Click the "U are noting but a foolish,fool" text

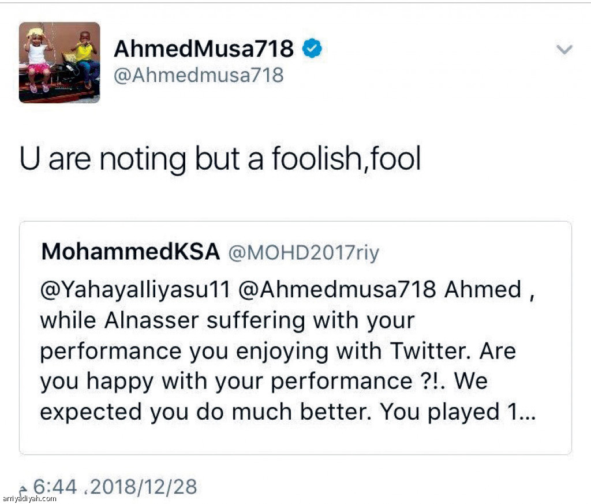220,160
